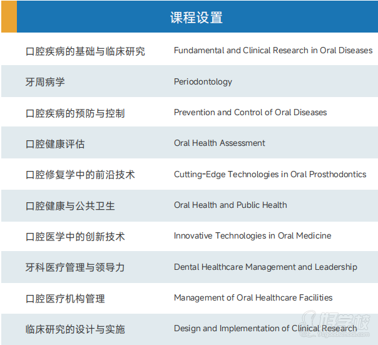Screen dimensions: 378x345
Task: Click Dental Healthcare Management and Leadership
Action: pyautogui.click(x=265, y=267)
